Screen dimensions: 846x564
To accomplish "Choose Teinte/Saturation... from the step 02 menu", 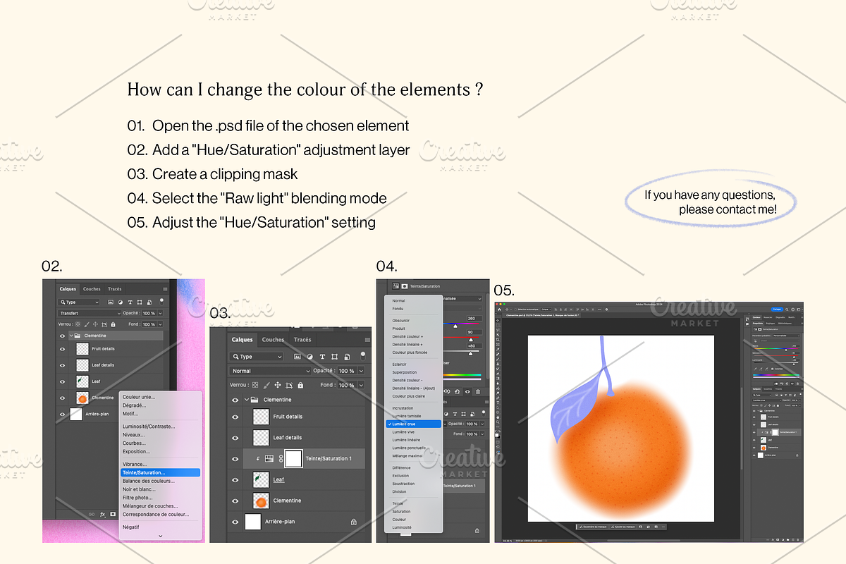I will point(160,472).
